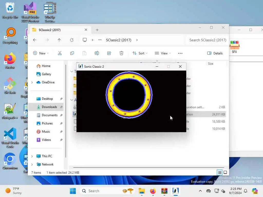
Task: Select the Visual Studio Code desktop icon
Action: click(x=10, y=138)
